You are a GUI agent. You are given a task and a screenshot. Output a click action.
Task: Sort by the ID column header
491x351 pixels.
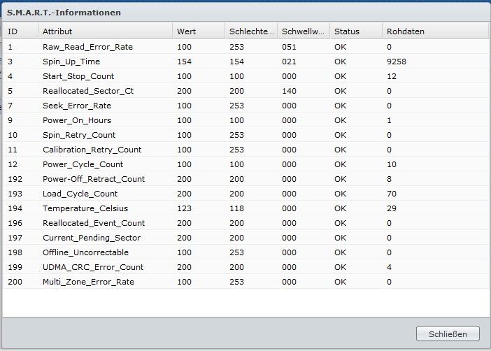coord(20,31)
